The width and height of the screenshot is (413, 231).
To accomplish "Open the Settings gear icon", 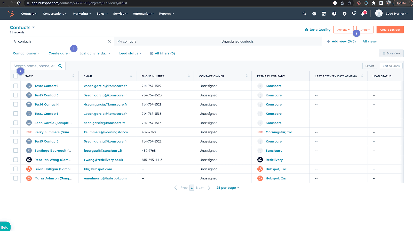I will coord(344,14).
